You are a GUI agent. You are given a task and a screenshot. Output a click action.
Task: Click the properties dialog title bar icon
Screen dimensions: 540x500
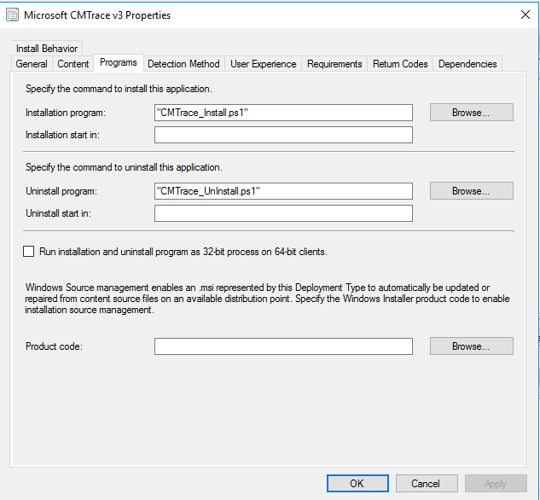coord(13,15)
